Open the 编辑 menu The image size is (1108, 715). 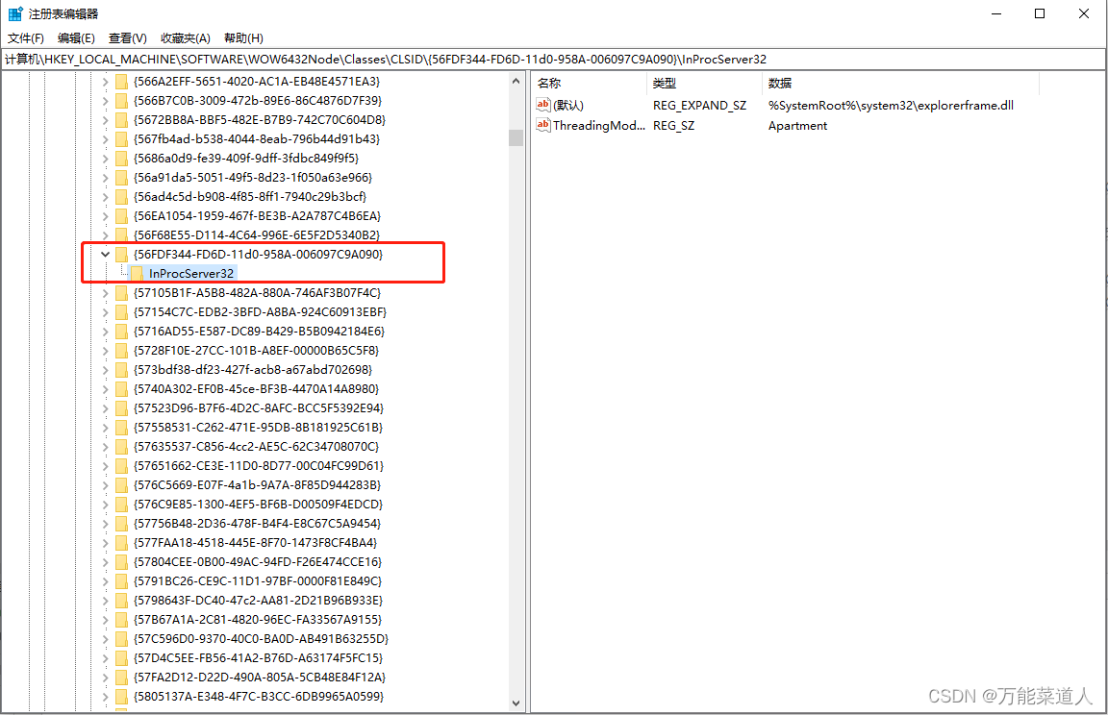[75, 37]
